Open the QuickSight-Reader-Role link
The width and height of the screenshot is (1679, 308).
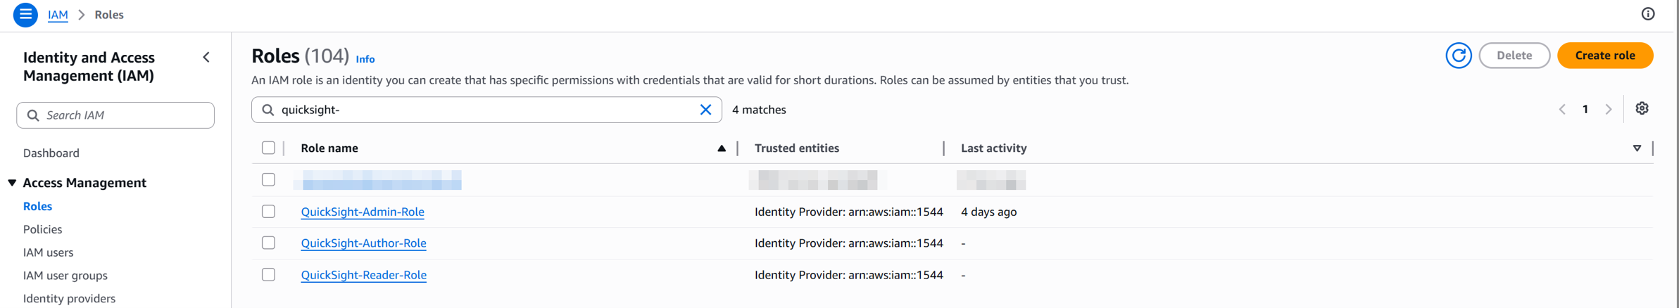pos(363,275)
